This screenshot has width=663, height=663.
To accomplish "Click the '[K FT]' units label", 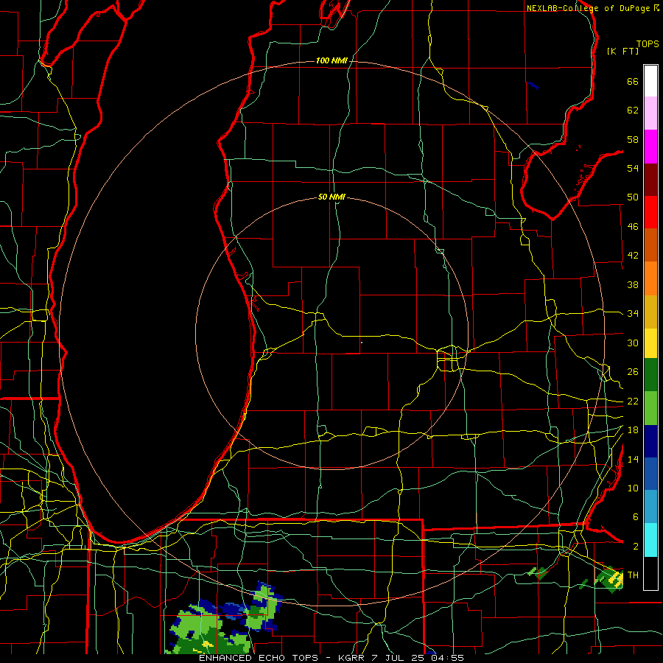I will coord(622,52).
